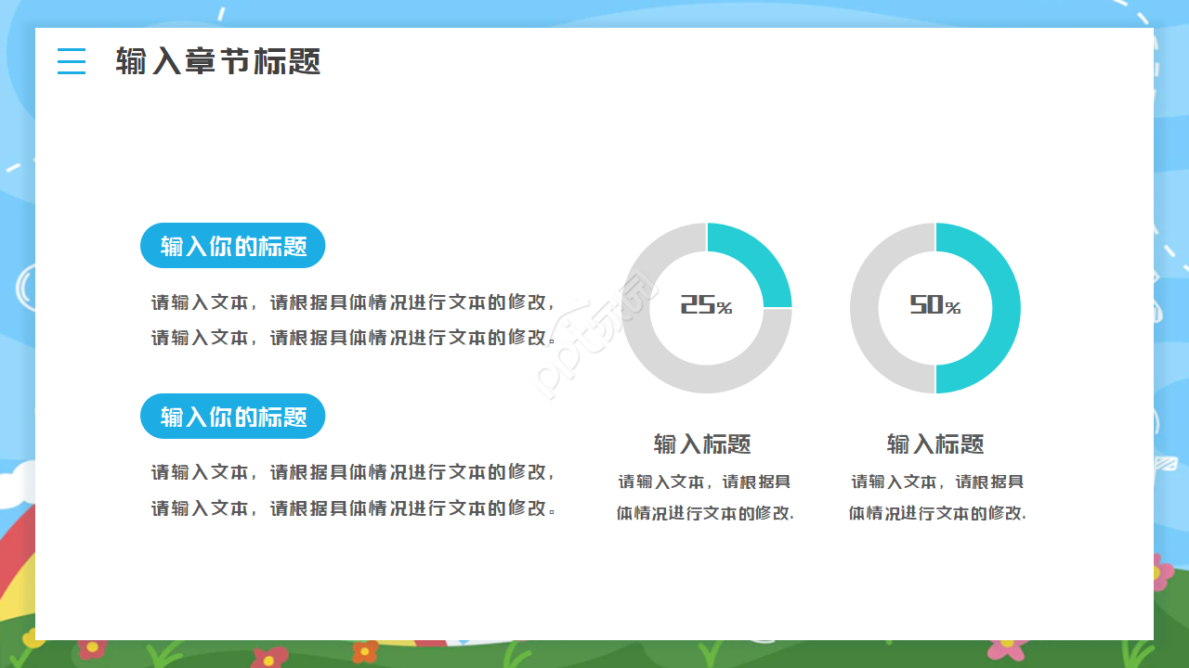1189x668 pixels.
Task: Select the 25% donut chart
Action: pos(707,308)
